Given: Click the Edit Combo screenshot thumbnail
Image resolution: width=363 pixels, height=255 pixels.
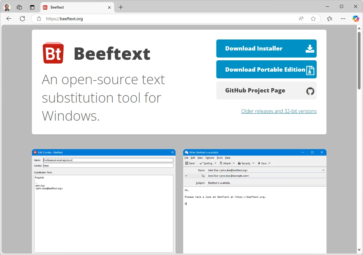Looking at the screenshot, I should click(103, 201).
